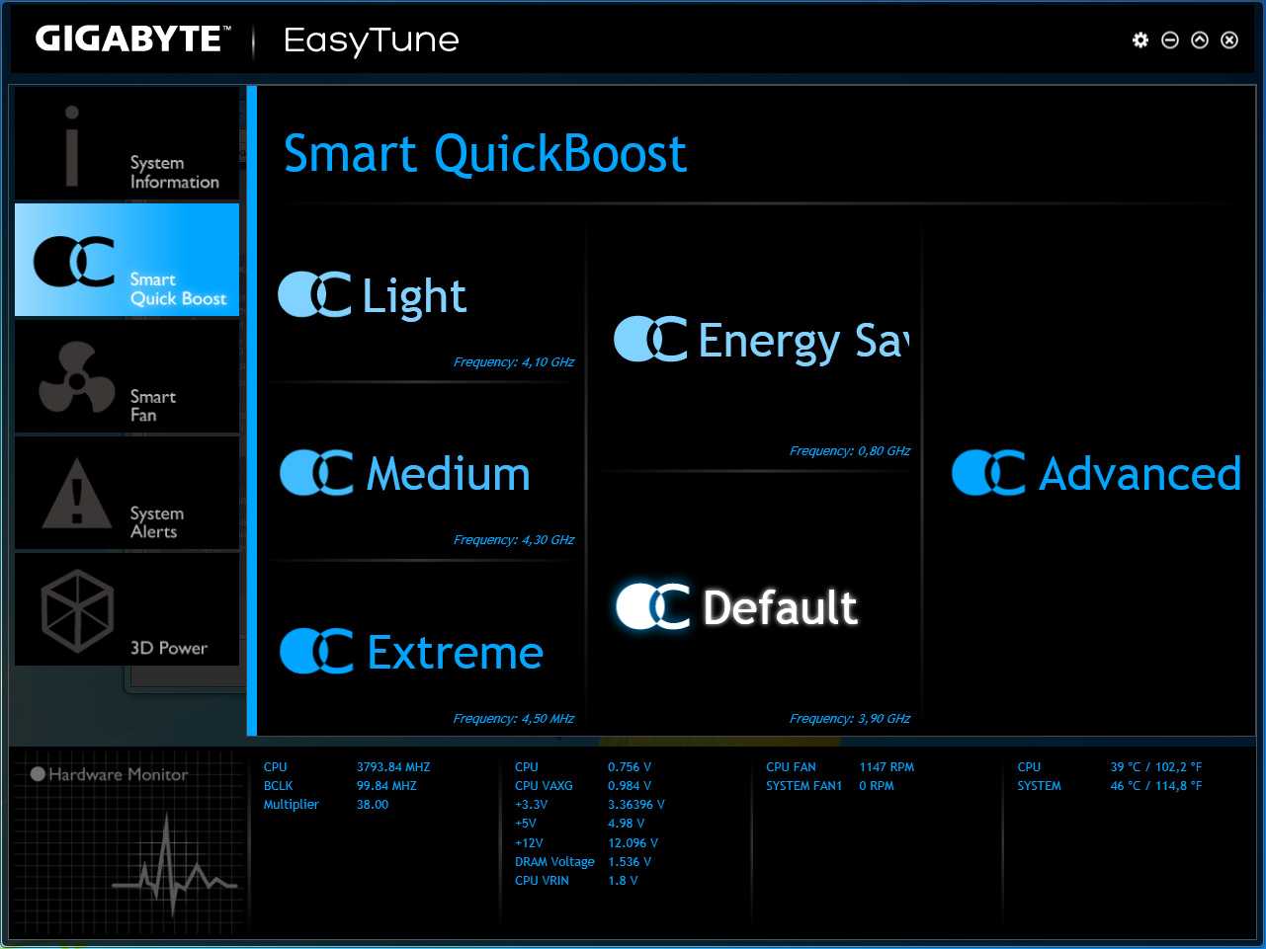Click the OC icon beside Extreme
This screenshot has width=1266, height=949.
316,652
